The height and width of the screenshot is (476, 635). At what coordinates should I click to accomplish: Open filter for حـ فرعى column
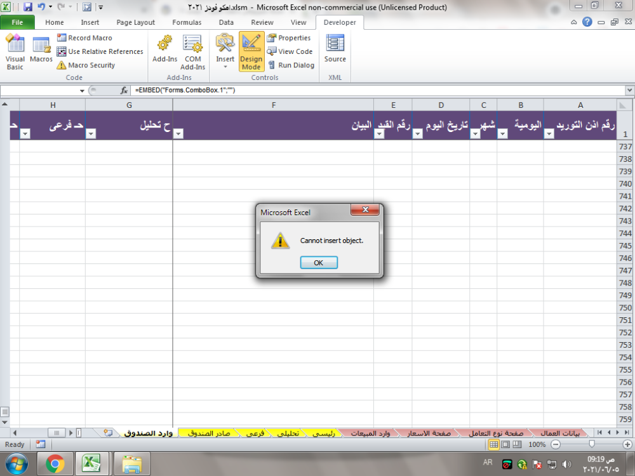tap(25, 133)
